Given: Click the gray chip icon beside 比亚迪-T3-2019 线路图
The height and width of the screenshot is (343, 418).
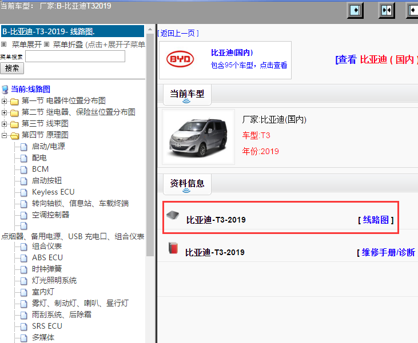Looking at the screenshot, I should pos(173,215).
